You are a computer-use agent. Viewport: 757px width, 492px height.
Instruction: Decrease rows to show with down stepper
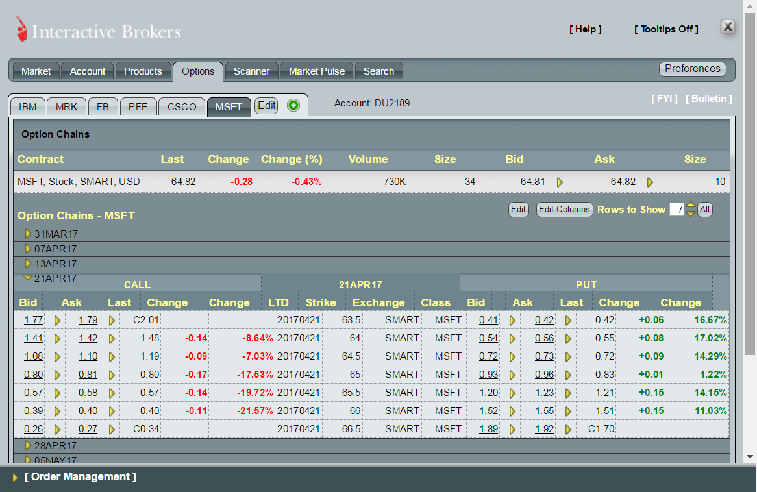click(x=691, y=214)
